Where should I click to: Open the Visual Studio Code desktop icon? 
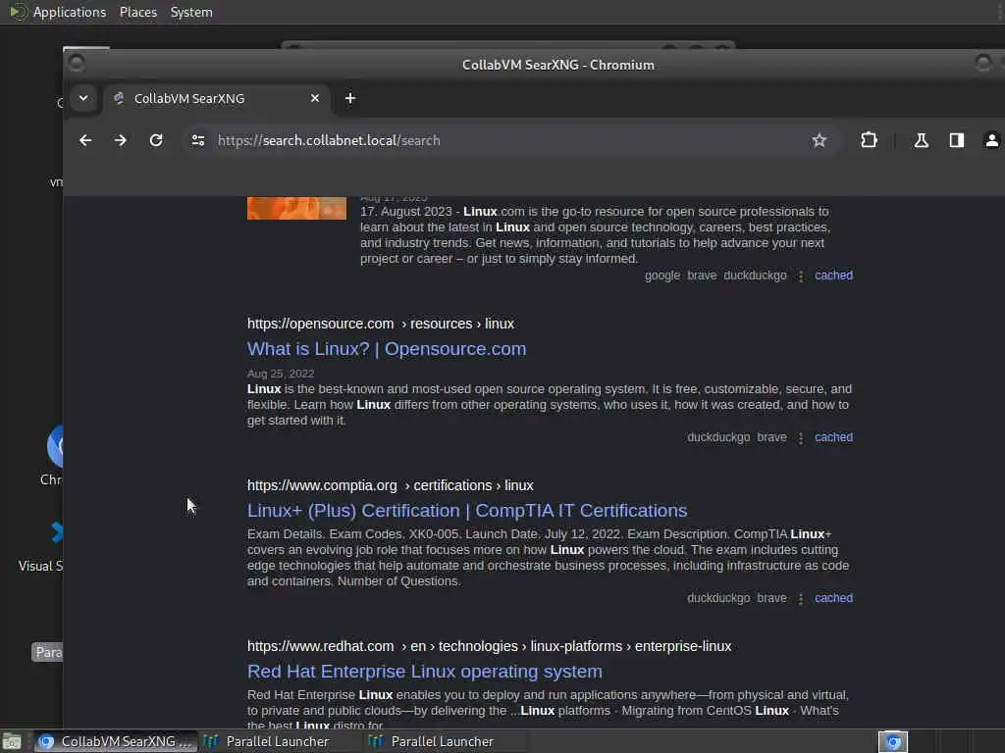tap(56, 532)
